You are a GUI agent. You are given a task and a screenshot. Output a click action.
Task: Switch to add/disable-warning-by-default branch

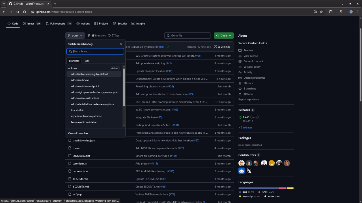point(94,74)
